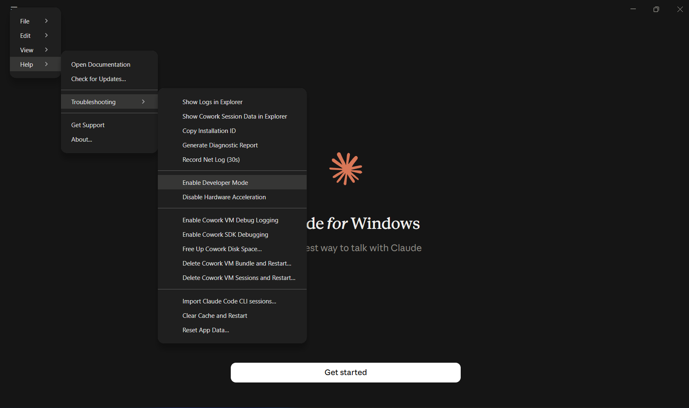Expand the View submenu chevron
This screenshot has width=689, height=408.
46,50
